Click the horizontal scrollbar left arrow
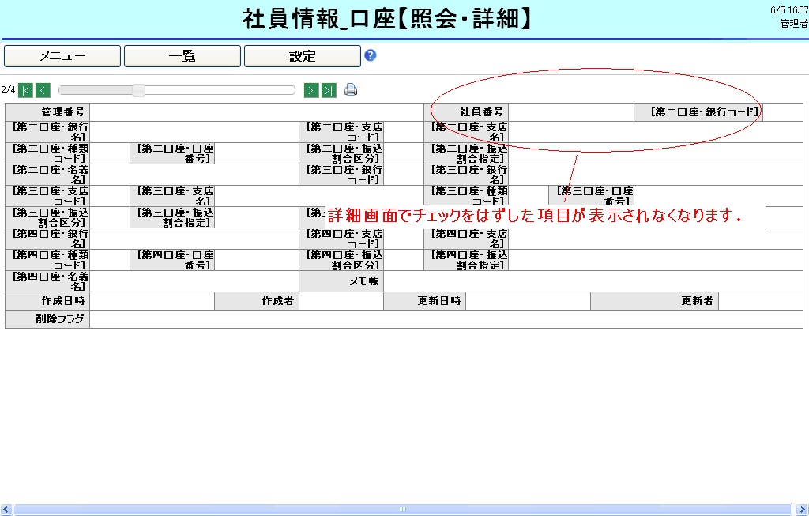 (x=6, y=510)
